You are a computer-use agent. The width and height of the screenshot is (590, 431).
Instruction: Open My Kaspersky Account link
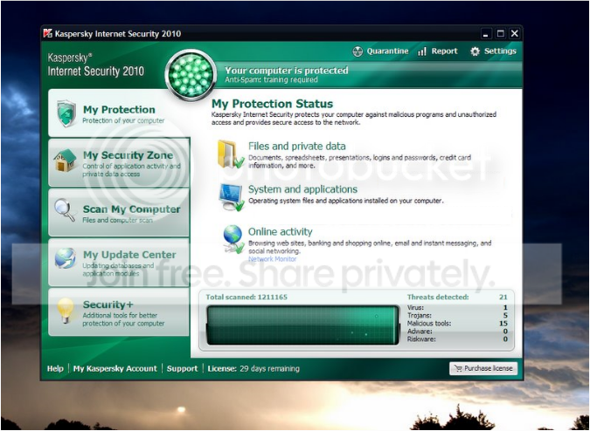pyautogui.click(x=115, y=368)
